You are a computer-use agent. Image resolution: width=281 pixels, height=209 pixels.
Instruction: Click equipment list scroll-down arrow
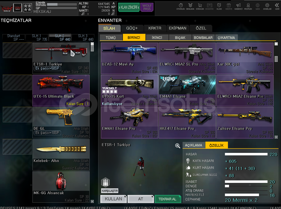[92, 202]
